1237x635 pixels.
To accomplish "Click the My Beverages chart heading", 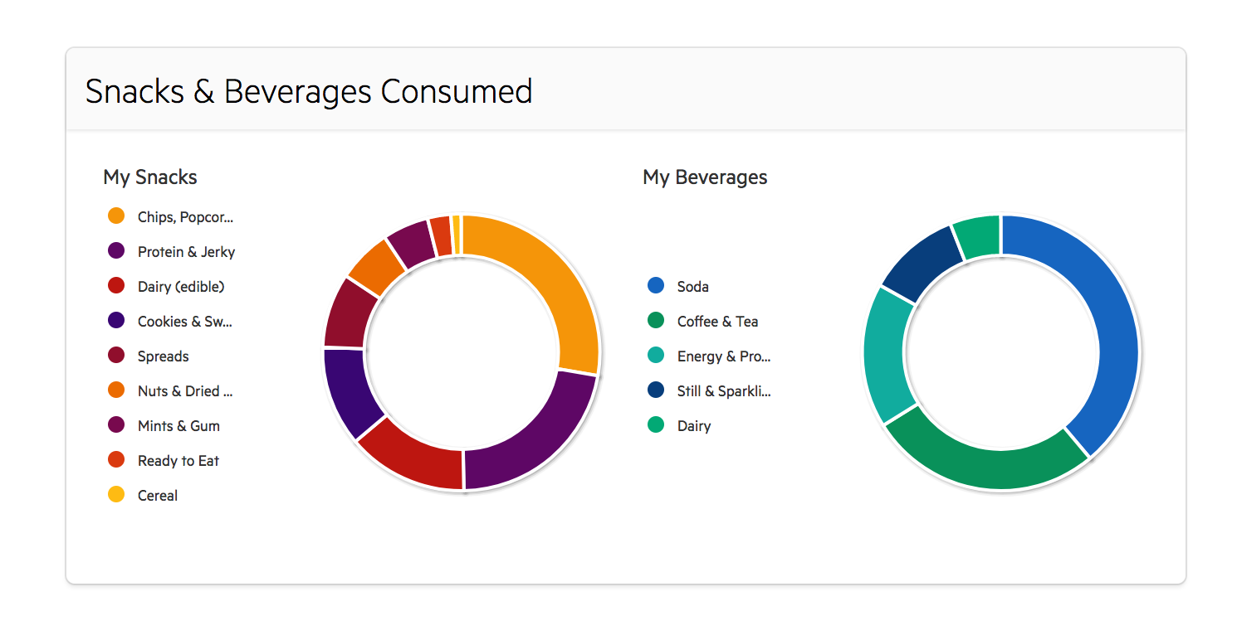I will (705, 177).
